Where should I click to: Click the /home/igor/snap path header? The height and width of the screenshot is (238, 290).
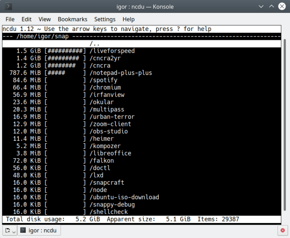[x=43, y=36]
